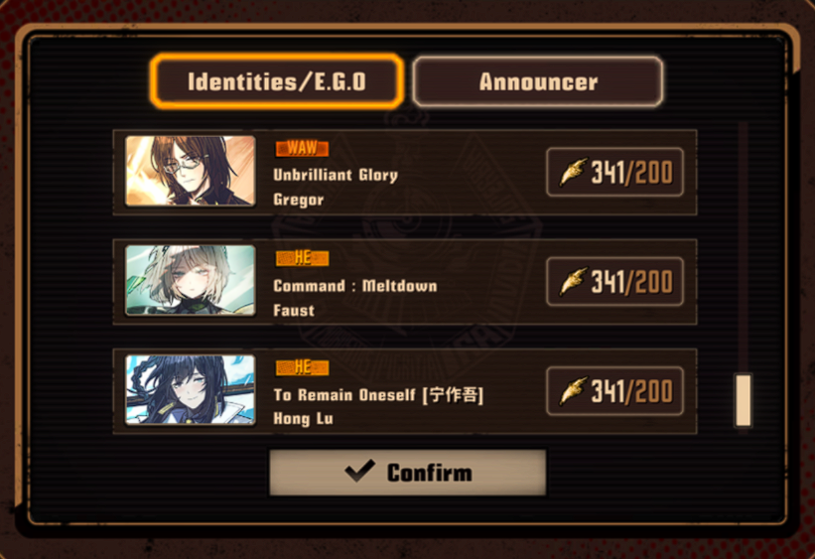Click the list scrollbar handle
The height and width of the screenshot is (559, 815).
[x=744, y=400]
